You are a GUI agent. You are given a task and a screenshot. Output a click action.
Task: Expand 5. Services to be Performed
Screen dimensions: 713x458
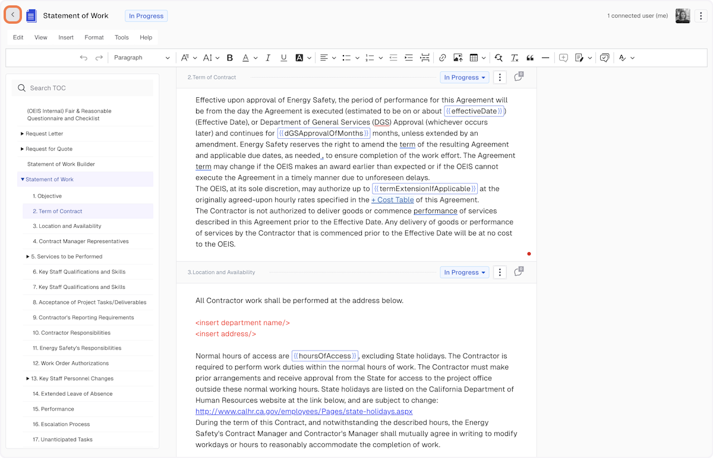pyautogui.click(x=28, y=256)
